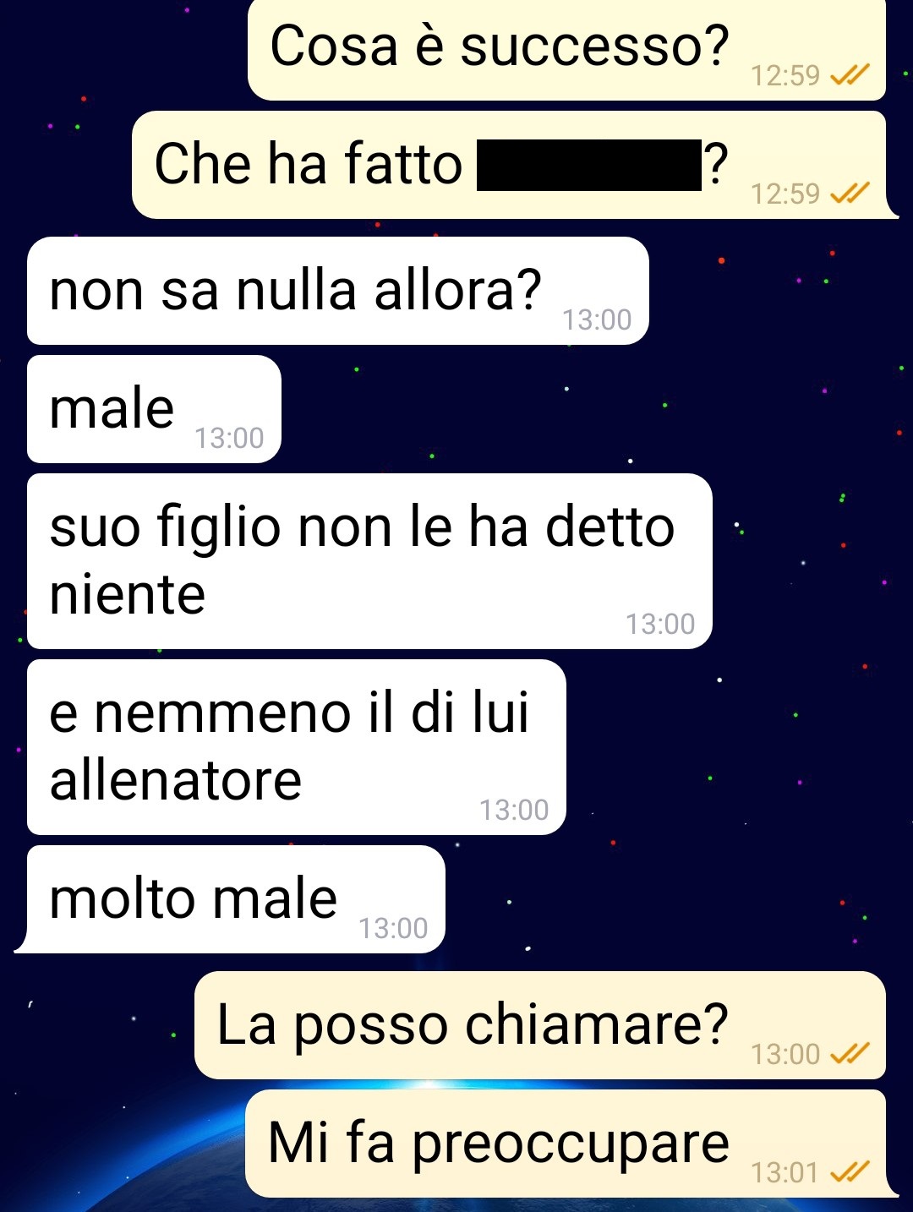This screenshot has width=913, height=1212.
Task: Tap the read ticks on 'Mi fa preoccupare'
Action: (850, 1172)
